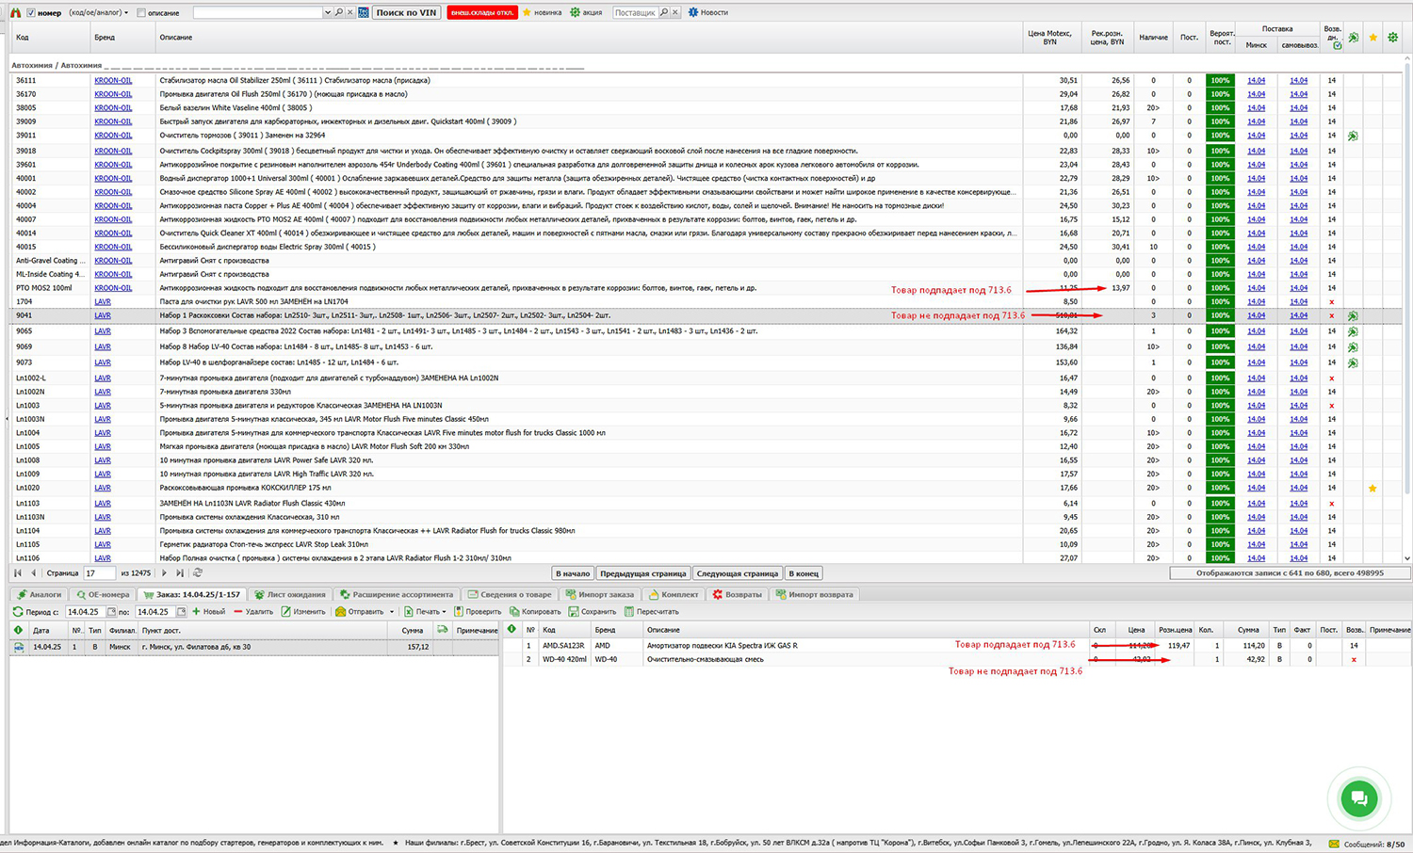Open the 'Период с' date picker calendar
This screenshot has width=1413, height=853.
(x=111, y=612)
